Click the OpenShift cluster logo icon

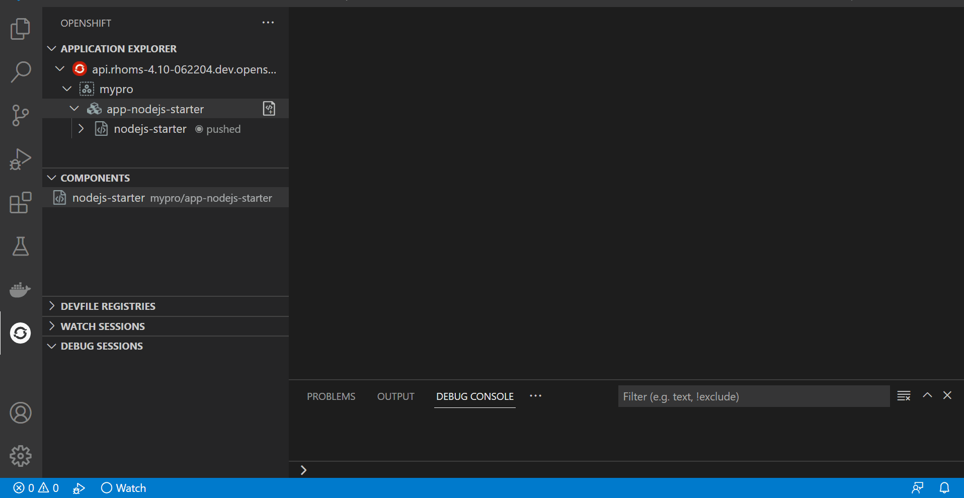click(x=79, y=68)
